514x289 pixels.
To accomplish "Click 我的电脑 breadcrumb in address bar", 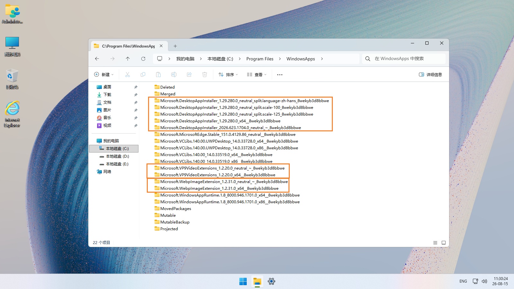I will [185, 59].
